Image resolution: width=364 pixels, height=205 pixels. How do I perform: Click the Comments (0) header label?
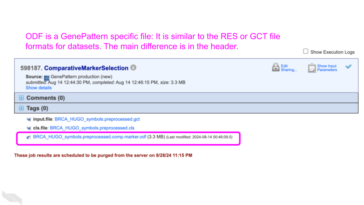tap(45, 98)
